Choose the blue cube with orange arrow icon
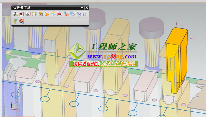 pos(47,14)
